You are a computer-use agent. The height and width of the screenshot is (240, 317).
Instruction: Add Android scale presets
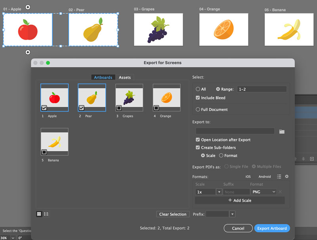pos(265,177)
